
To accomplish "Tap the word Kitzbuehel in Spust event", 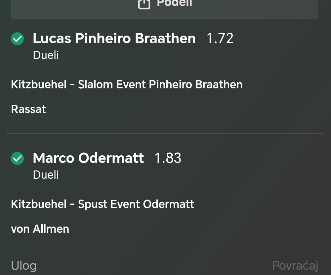I will (x=39, y=204).
